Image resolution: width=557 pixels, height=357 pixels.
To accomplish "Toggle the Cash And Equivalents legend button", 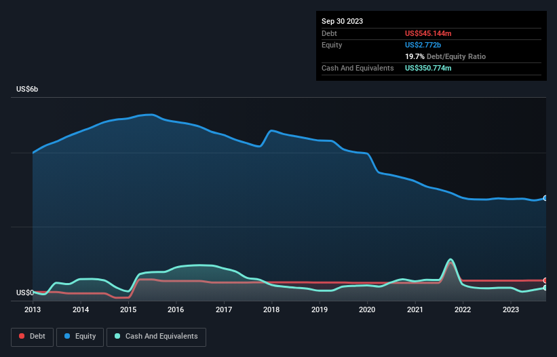I will tap(156, 336).
